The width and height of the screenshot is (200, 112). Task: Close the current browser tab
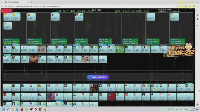pos(28,2)
